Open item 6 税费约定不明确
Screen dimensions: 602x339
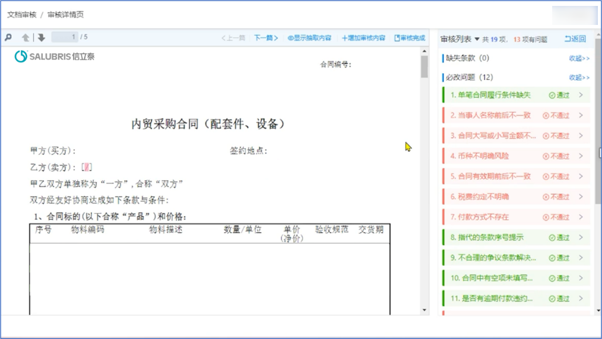516,197
